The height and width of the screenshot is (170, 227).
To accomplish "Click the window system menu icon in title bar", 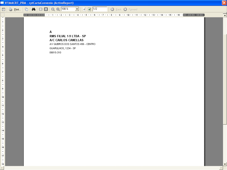I will click(2, 3).
